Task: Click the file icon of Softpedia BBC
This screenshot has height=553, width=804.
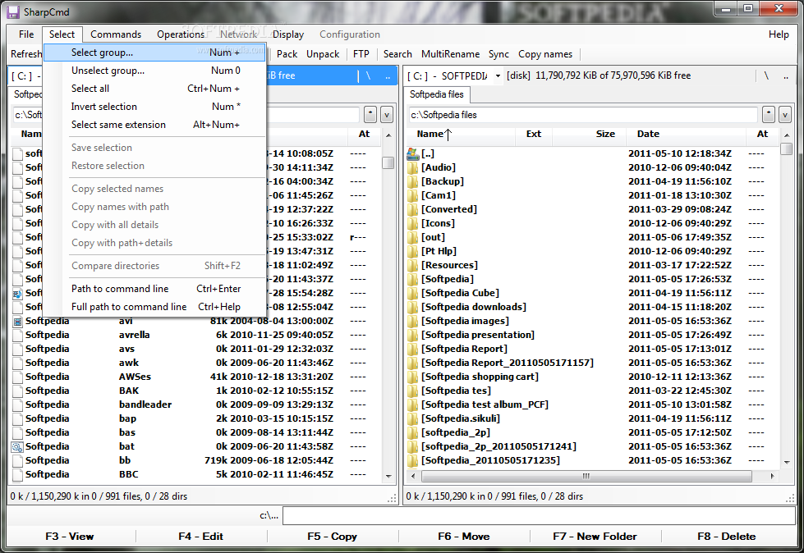Action: point(17,475)
